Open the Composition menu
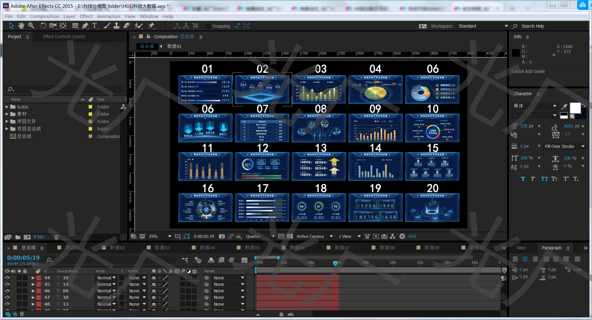Image resolution: width=592 pixels, height=320 pixels. coord(44,16)
